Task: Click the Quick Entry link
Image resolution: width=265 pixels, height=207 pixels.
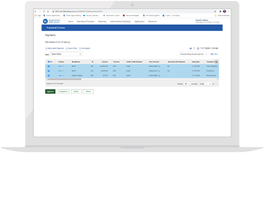Action: (x=71, y=48)
